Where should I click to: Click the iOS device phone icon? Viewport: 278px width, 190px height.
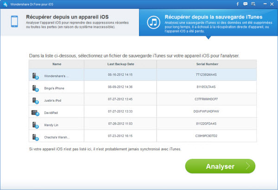pos(14,21)
